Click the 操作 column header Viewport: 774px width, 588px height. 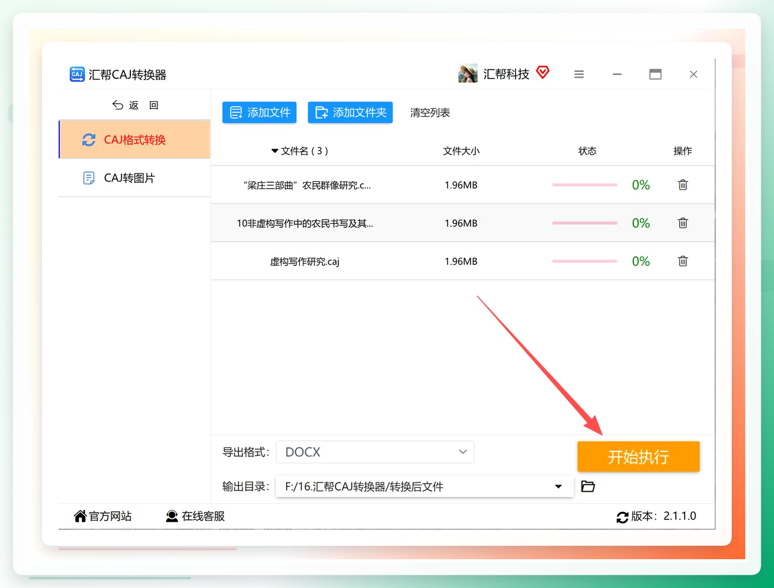(682, 151)
